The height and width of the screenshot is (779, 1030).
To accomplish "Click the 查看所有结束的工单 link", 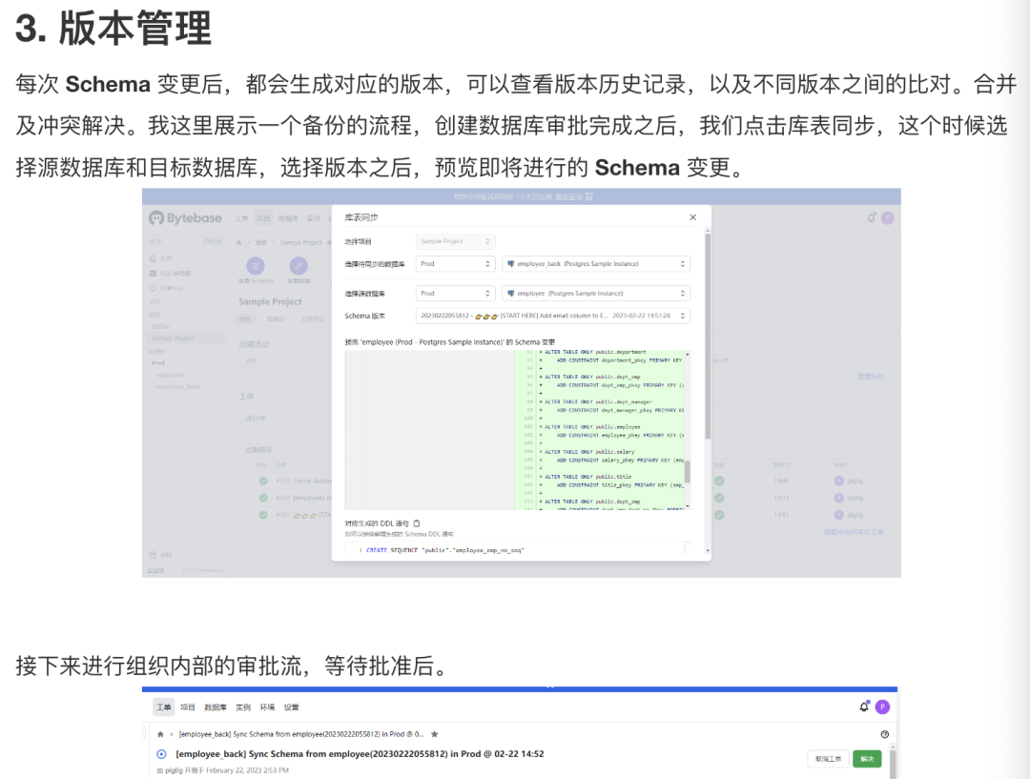I will [x=854, y=532].
